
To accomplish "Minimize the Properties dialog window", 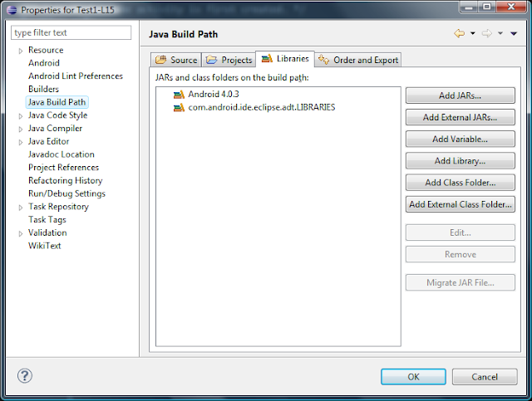I will click(x=469, y=7).
